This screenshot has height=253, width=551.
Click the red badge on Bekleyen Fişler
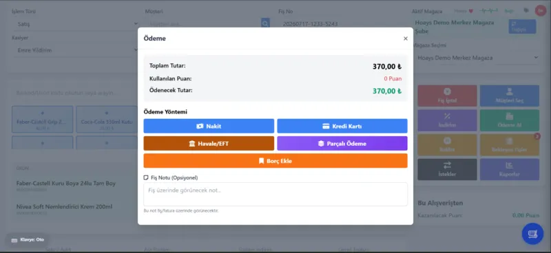[537, 136]
